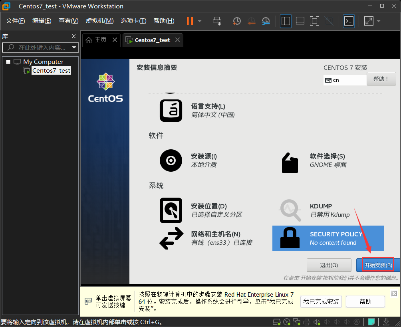Click the 帮助 button in the hint bar
Screen dimensions: 401x327
365,302
